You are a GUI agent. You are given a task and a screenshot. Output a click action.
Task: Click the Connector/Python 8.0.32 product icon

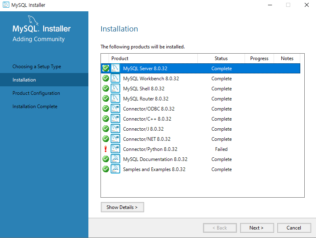115,149
